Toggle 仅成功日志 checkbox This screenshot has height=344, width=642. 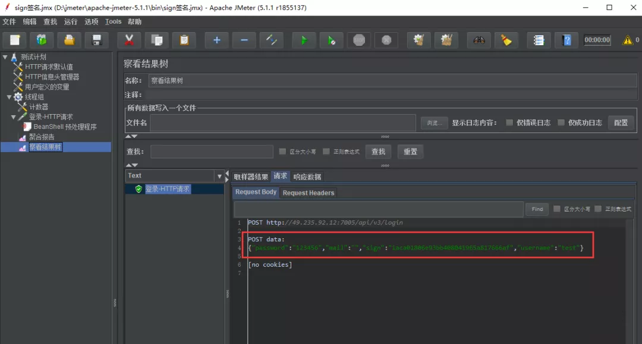561,122
